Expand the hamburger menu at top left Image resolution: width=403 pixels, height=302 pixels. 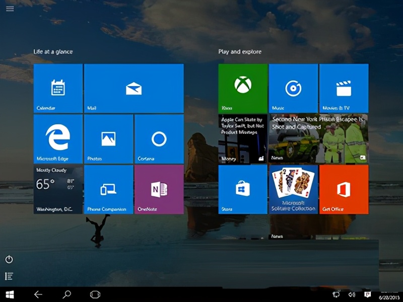click(x=9, y=9)
